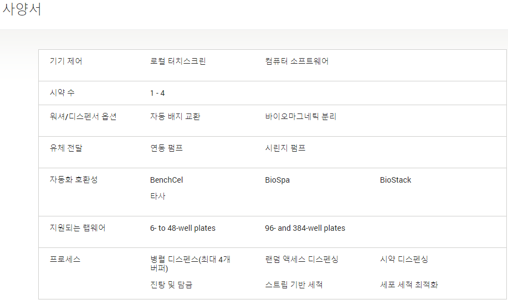Image resolution: width=508 pixels, height=300 pixels.
Task: Select the 자동 배지 교환 entry
Action: [x=175, y=116]
